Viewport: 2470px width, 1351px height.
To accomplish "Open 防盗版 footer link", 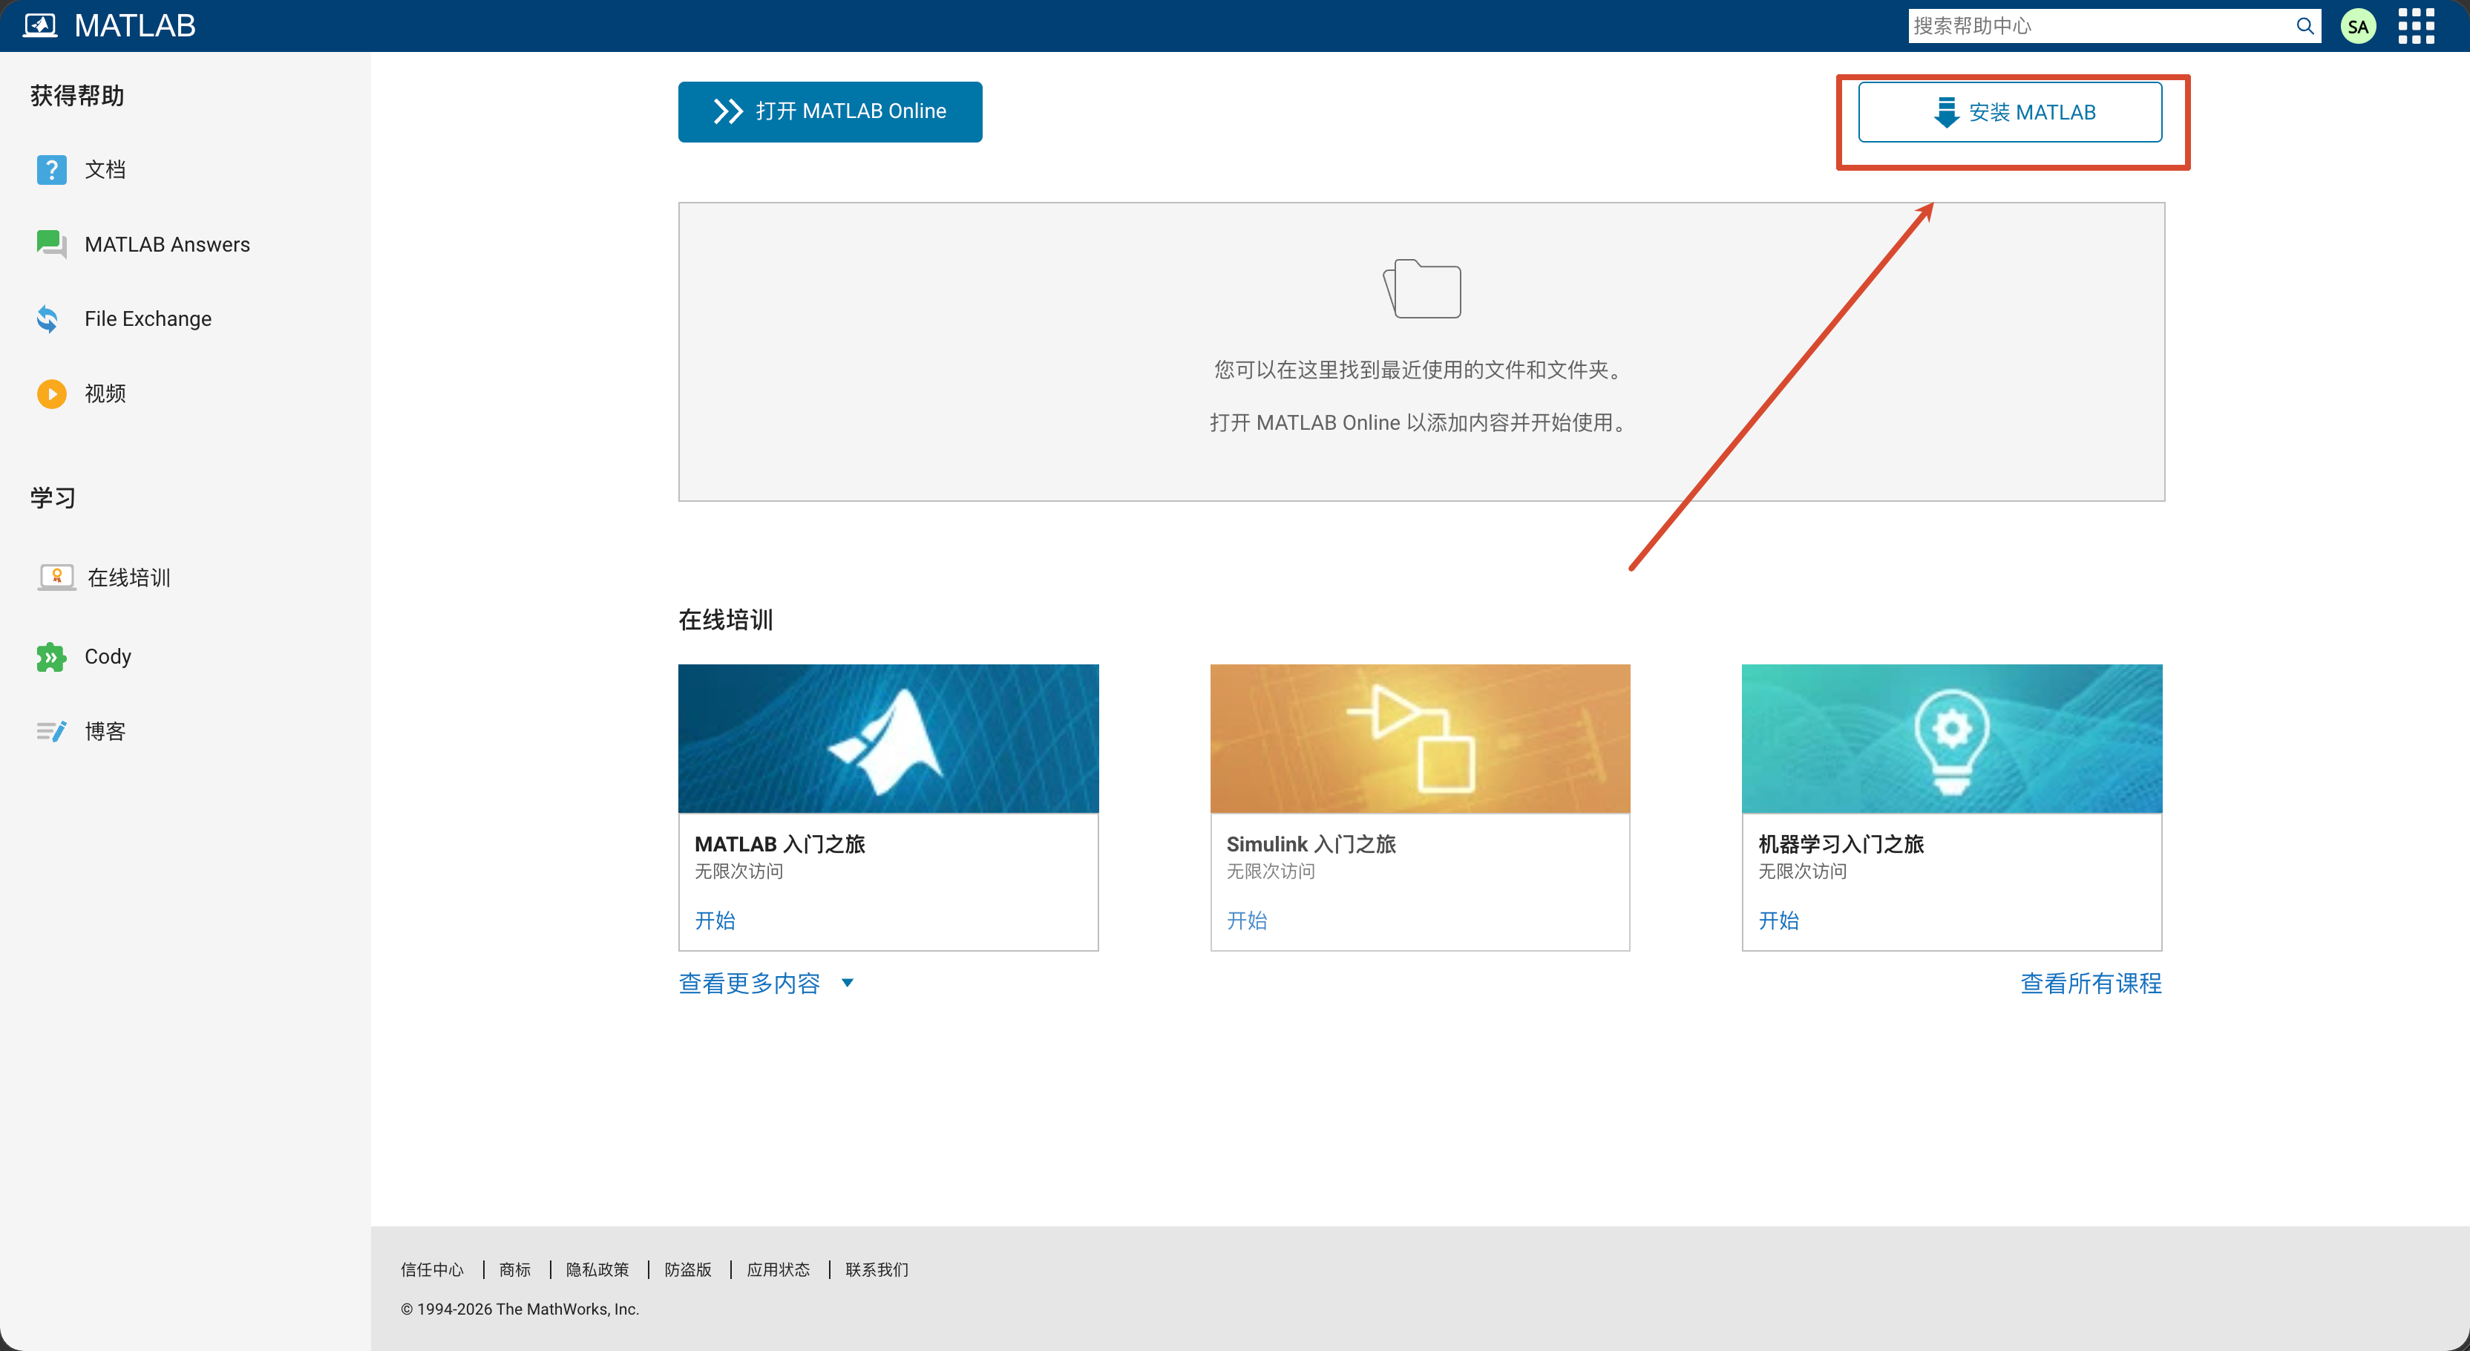I will tap(687, 1269).
